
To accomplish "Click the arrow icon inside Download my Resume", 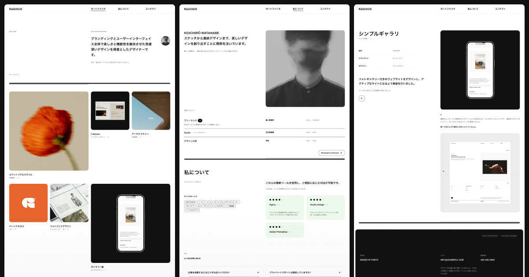I will pos(341,153).
